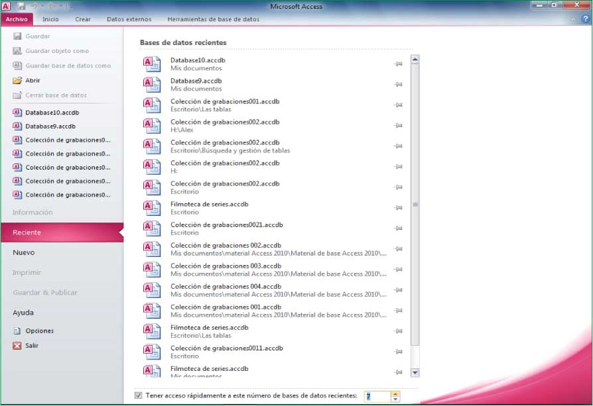Image resolution: width=593 pixels, height=406 pixels.
Task: Switch to the Inicio tab
Action: point(50,19)
